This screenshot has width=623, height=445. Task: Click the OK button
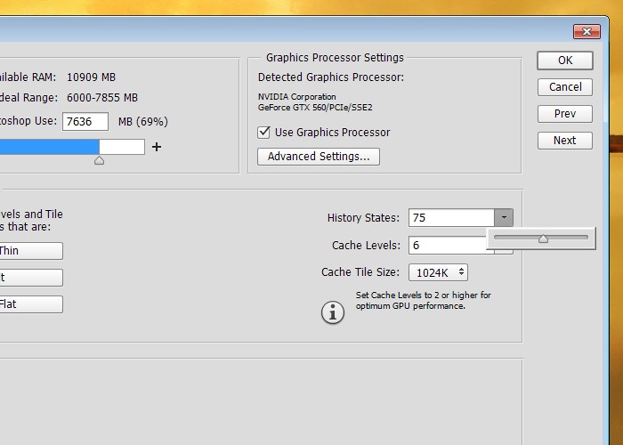(x=564, y=61)
